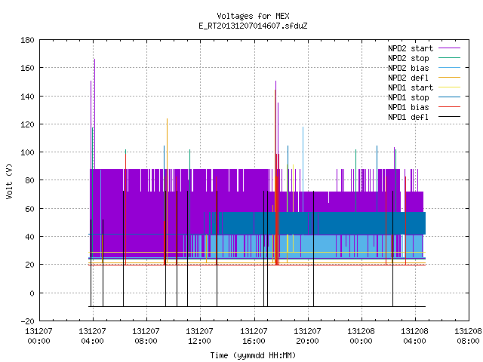This screenshot has width=483, height=362.
Task: Click the '131208 08:00' x-axis tick label
Action: 468,336
